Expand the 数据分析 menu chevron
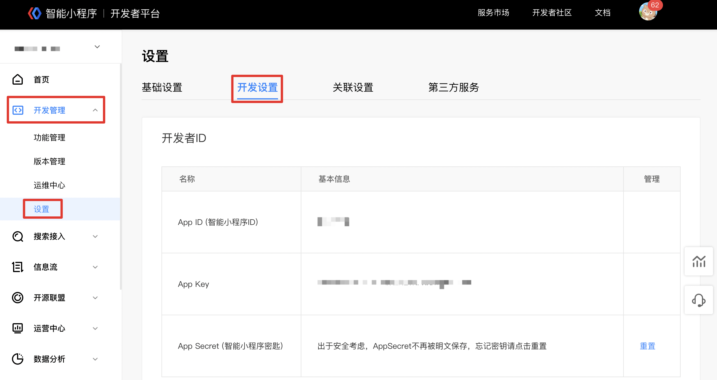This screenshot has height=380, width=717. [x=95, y=359]
